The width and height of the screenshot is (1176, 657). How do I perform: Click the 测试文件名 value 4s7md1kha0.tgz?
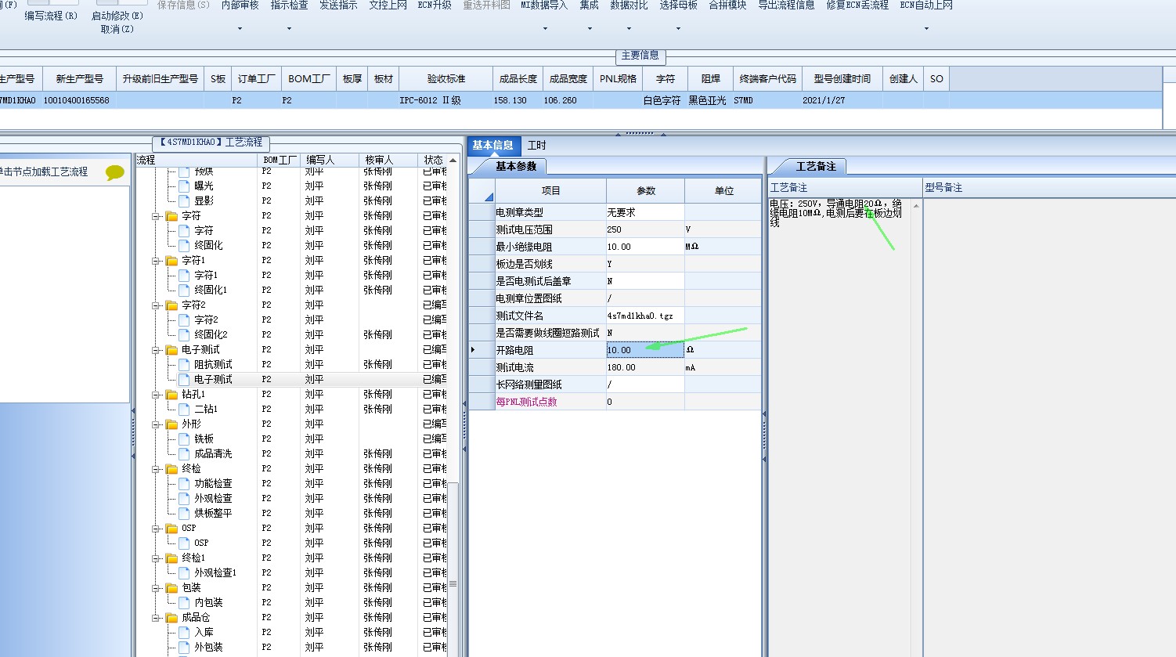(645, 316)
